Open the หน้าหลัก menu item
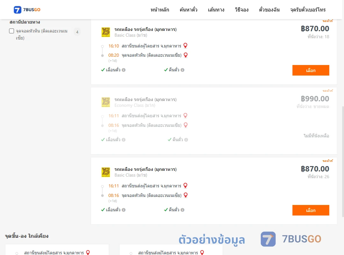The width and height of the screenshot is (344, 255). coord(160,10)
